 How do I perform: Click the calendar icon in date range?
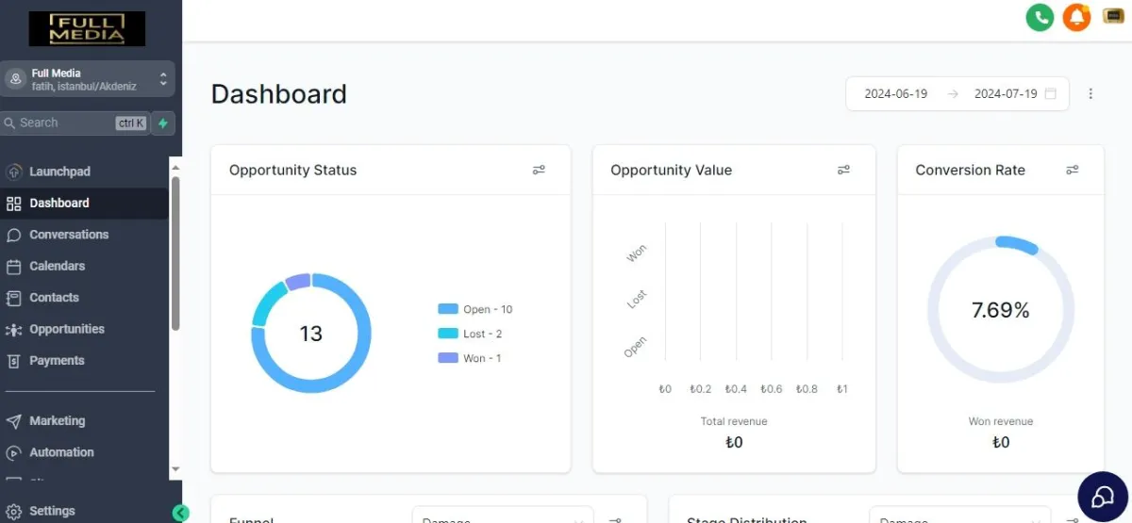click(x=1051, y=94)
